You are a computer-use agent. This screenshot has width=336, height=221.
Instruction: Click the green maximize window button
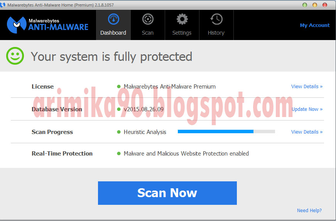pyautogui.click(x=304, y=5)
